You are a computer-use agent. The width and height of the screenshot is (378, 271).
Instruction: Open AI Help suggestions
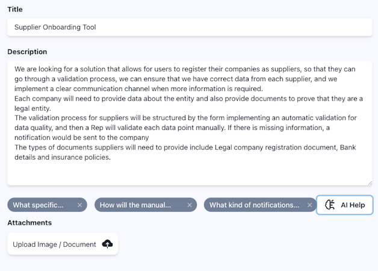coord(345,205)
